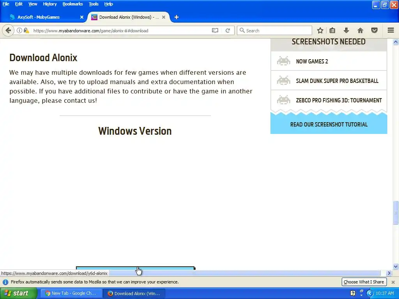This screenshot has height=299, width=399.
Task: Open the padlock warning security icon
Action: 26,30
